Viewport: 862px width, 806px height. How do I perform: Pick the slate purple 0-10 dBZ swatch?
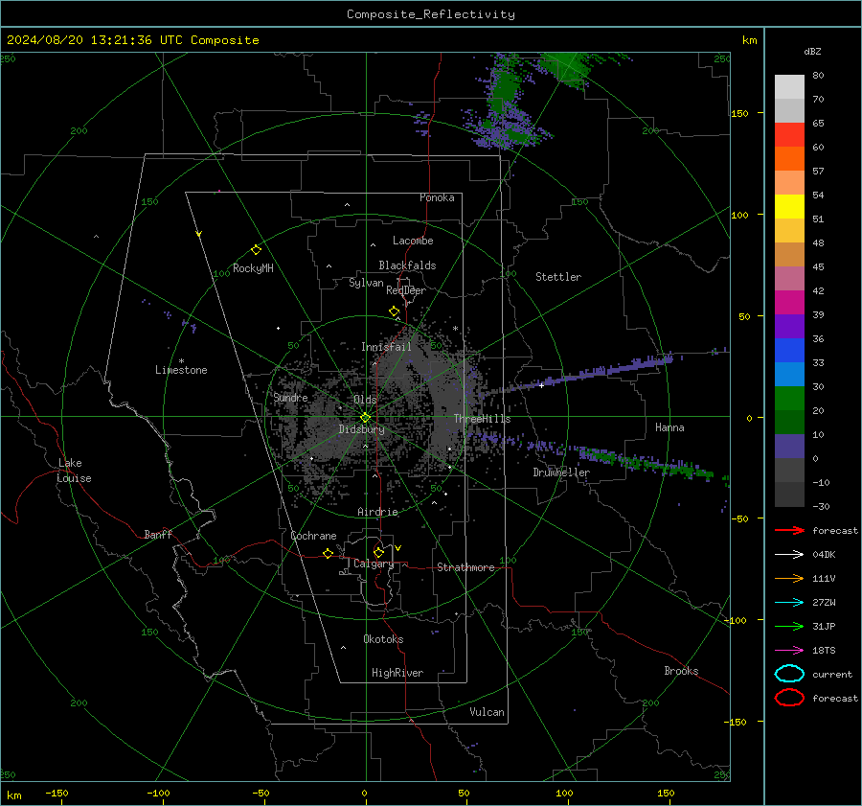click(789, 447)
